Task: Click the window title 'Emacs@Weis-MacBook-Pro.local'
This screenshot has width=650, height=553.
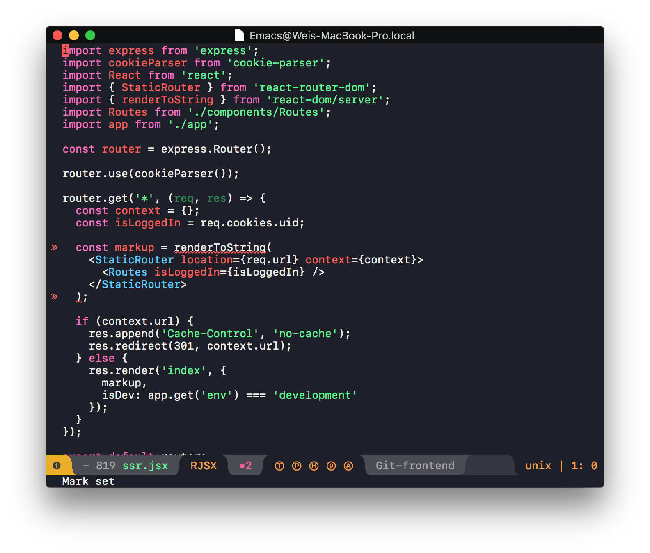Action: click(332, 36)
